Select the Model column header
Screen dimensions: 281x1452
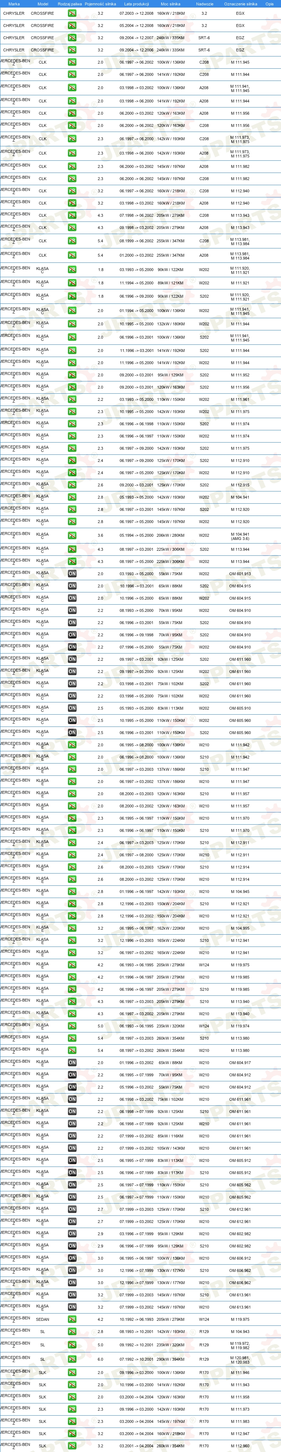point(43,4)
